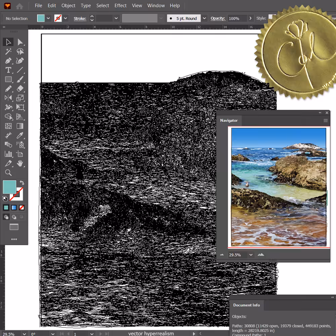
Task: Choose the Lasso tool
Action: click(20, 51)
